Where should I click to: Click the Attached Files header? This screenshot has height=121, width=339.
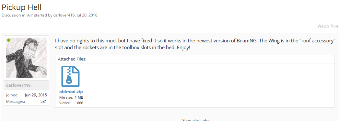click(72, 59)
